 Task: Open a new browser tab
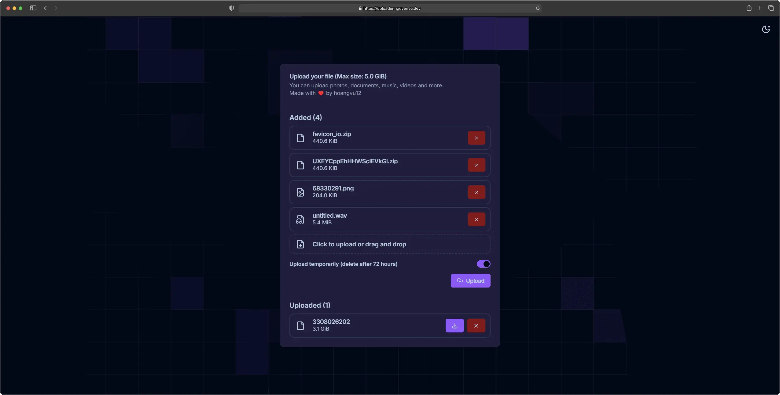coord(760,8)
